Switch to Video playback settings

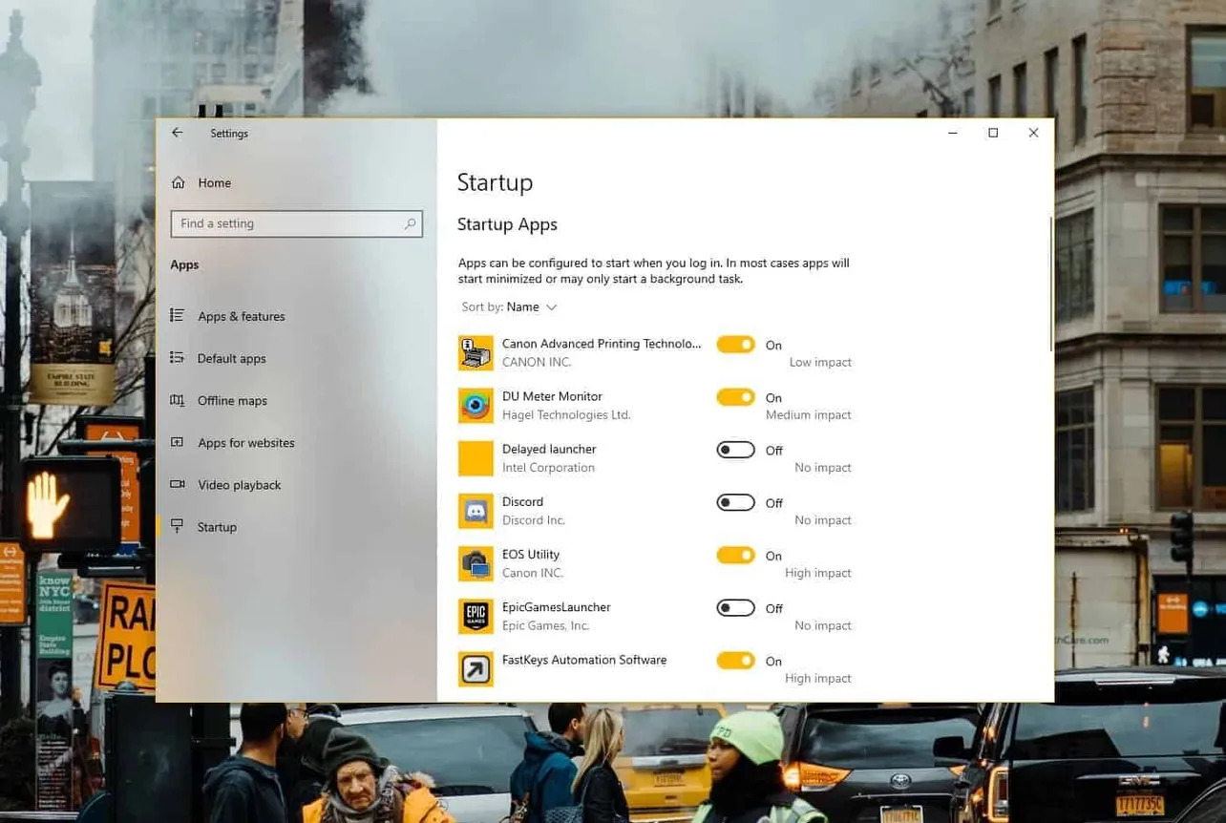tap(239, 484)
